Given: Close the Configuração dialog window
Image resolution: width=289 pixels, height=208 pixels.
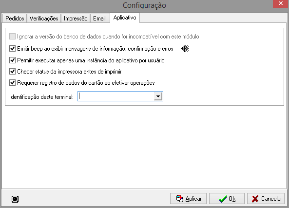Looking at the screenshot, I should [281, 3].
